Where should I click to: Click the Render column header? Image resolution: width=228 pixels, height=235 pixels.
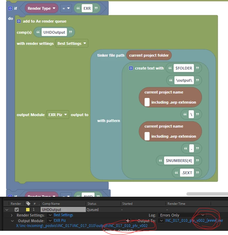tap(16, 203)
